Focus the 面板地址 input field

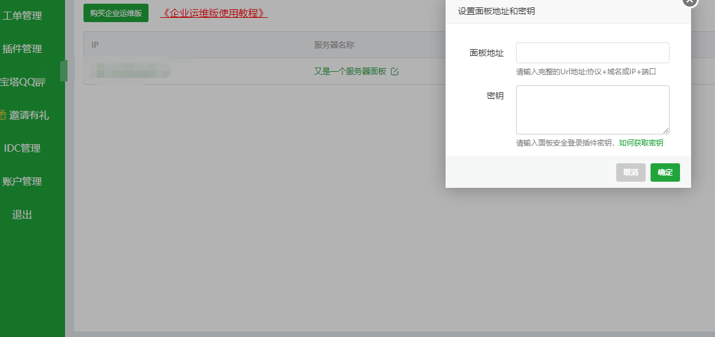coord(592,53)
